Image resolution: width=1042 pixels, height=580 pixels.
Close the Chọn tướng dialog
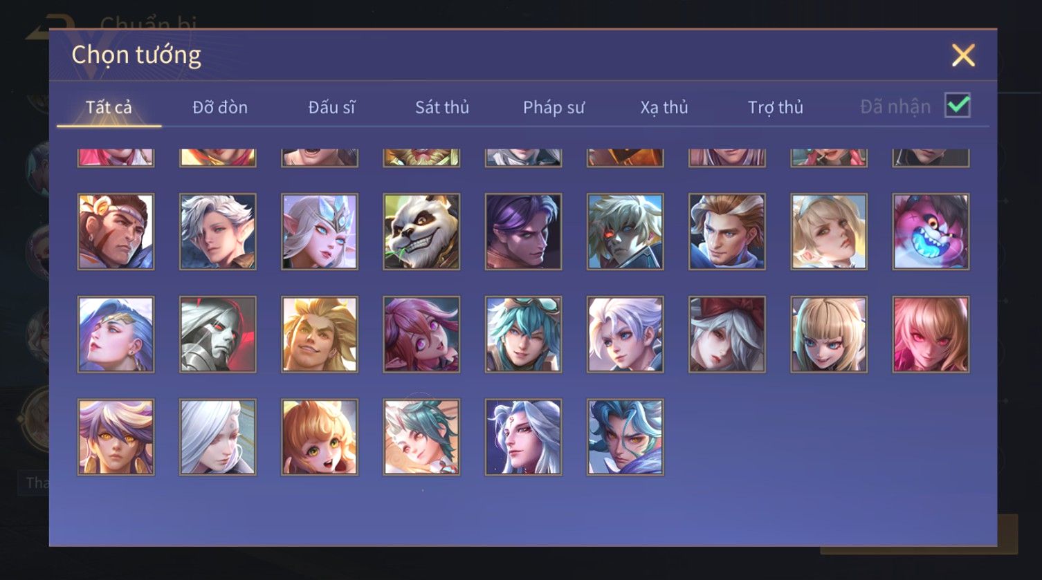coord(963,55)
